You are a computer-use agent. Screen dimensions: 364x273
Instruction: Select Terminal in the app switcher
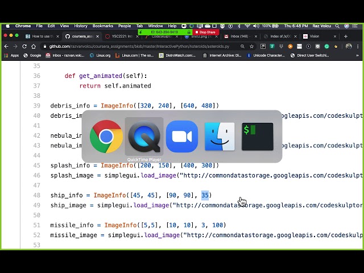click(x=258, y=136)
